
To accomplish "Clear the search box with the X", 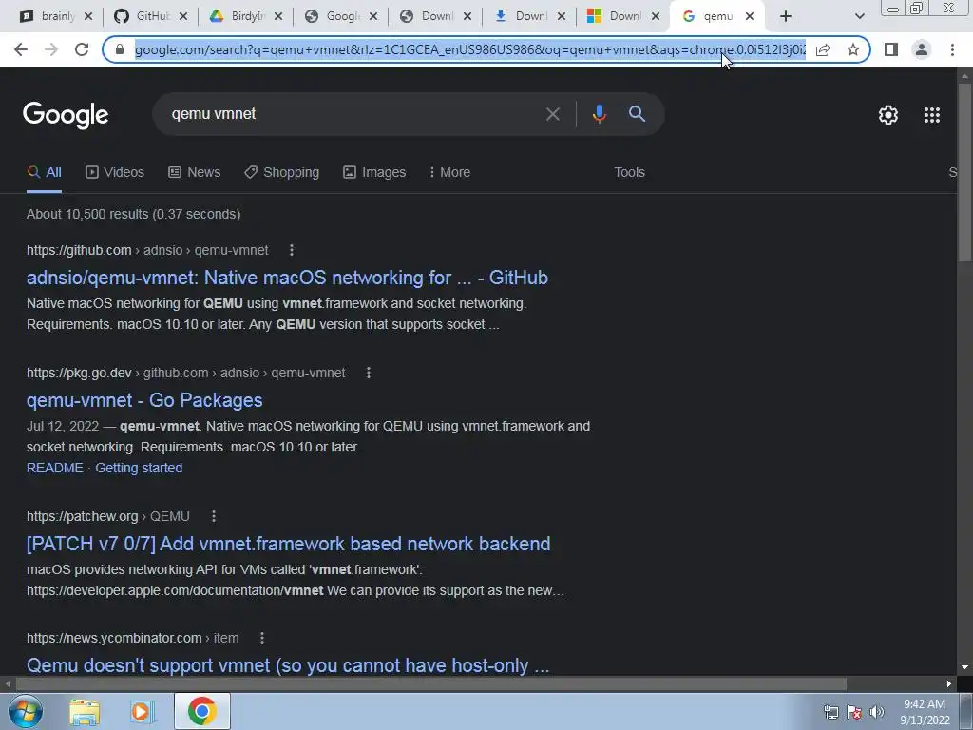I will tap(552, 114).
